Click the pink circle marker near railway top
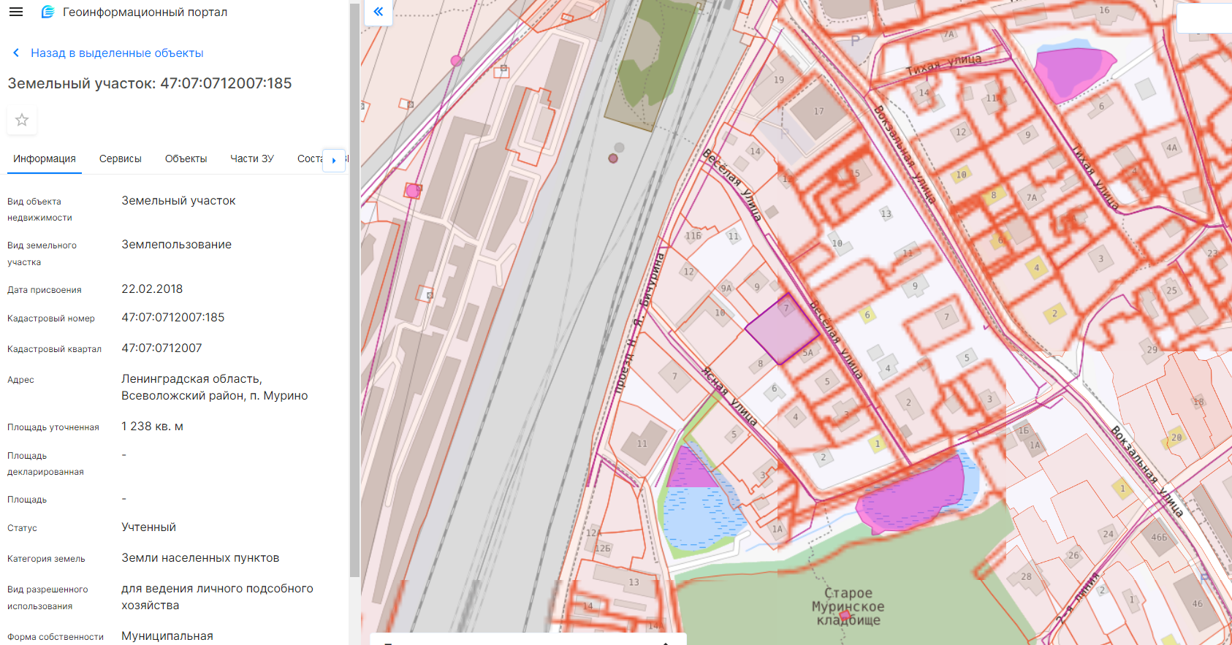Screen dimensions: 1232x645 click(456, 61)
